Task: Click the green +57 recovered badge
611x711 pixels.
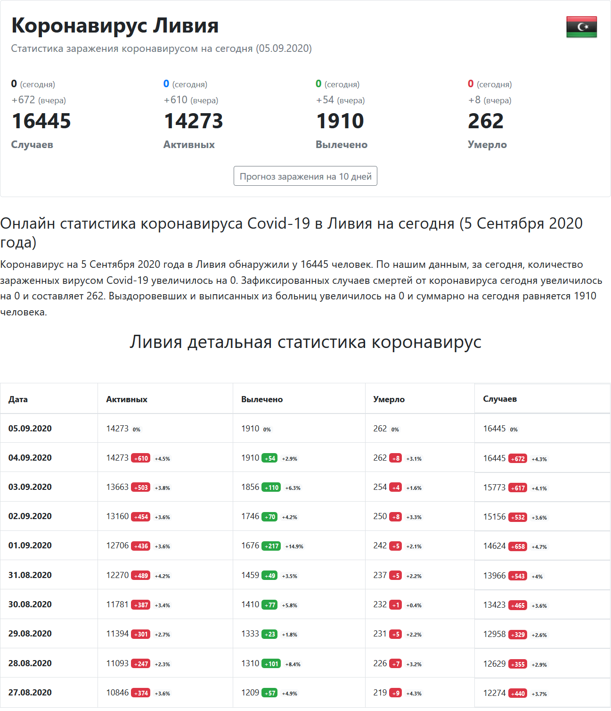Action: 269,693
